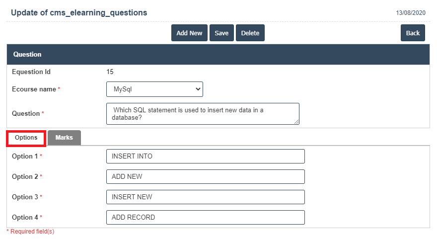The width and height of the screenshot is (437, 240).
Task: Click the Required field(s) note
Action: pos(31,232)
